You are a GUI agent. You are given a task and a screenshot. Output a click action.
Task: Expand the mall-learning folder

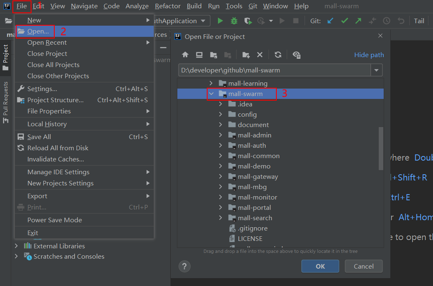tap(211, 83)
